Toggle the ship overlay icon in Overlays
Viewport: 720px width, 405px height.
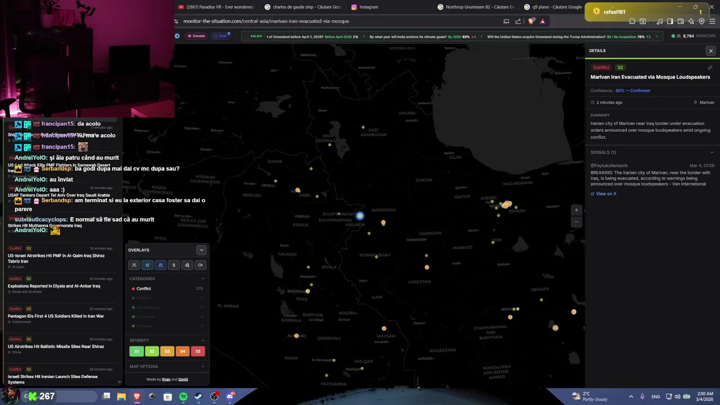[160, 265]
